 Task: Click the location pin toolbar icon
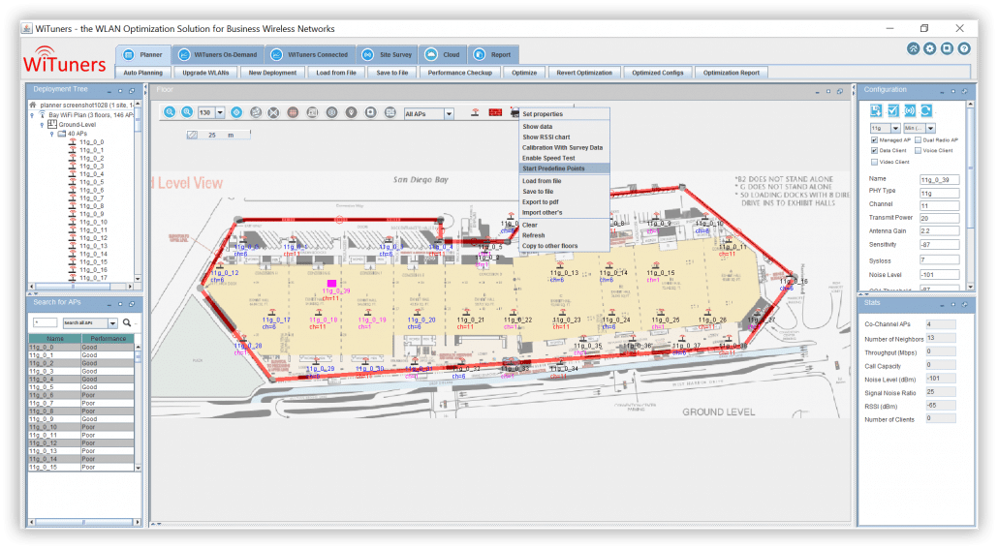[x=352, y=112]
